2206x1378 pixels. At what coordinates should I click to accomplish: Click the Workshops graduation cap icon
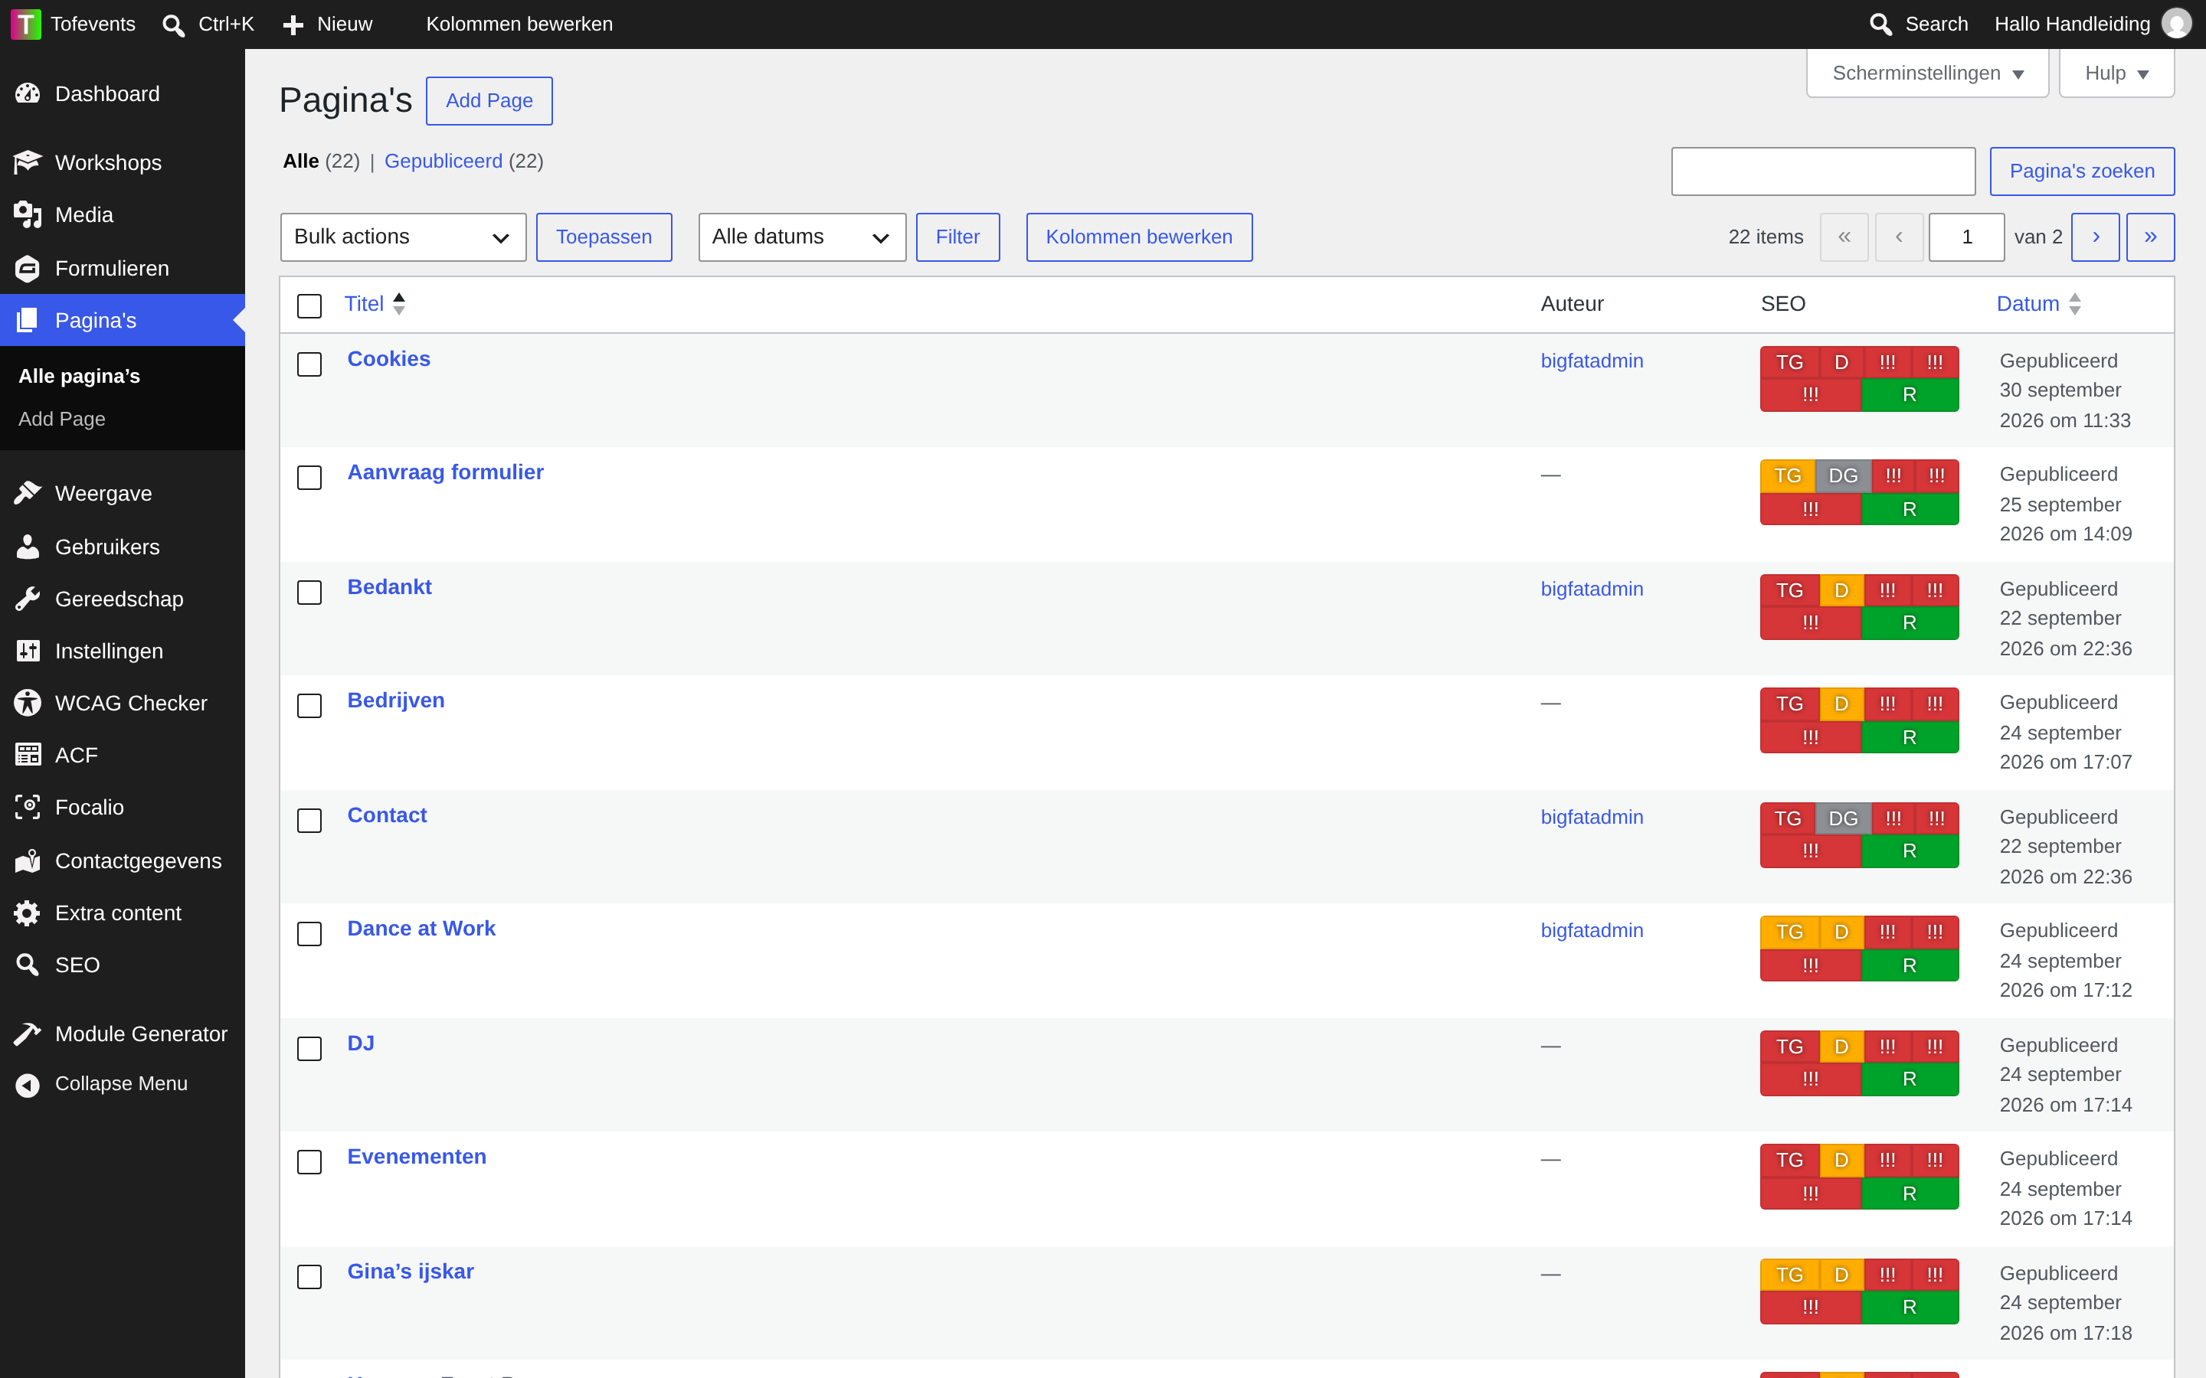tap(28, 162)
